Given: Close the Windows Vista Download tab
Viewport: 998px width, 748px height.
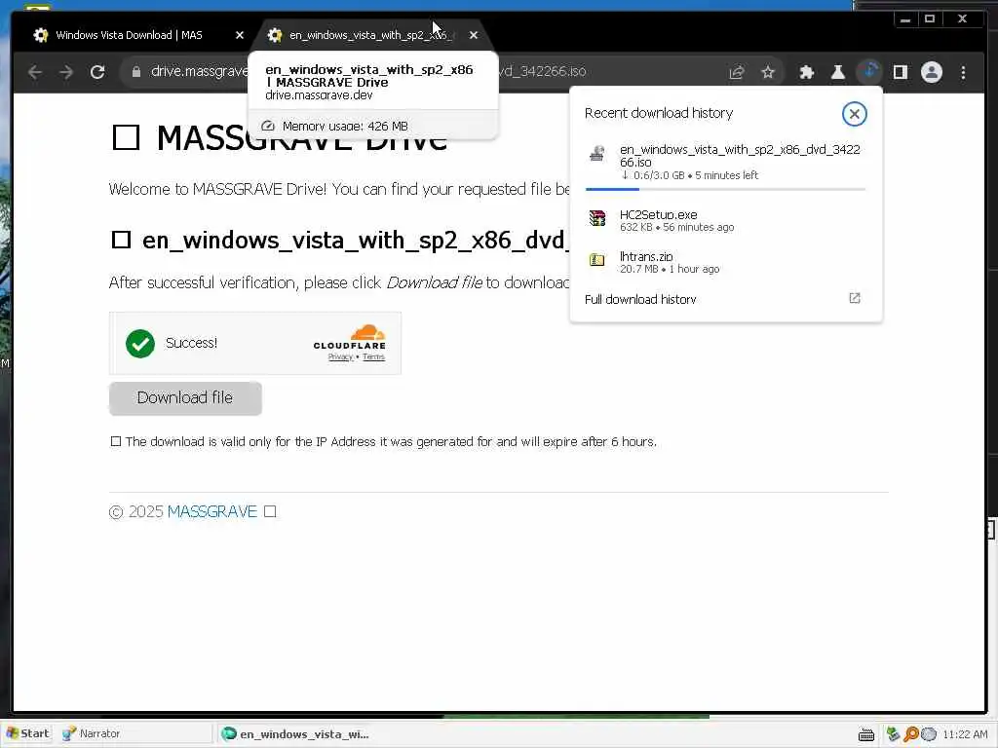Looking at the screenshot, I should click(240, 35).
